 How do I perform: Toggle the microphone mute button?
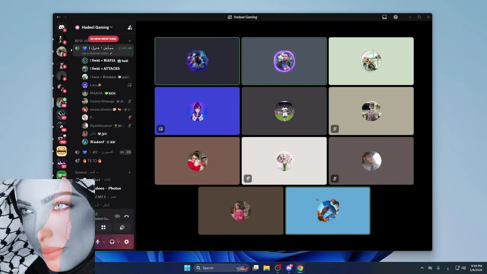point(98,242)
